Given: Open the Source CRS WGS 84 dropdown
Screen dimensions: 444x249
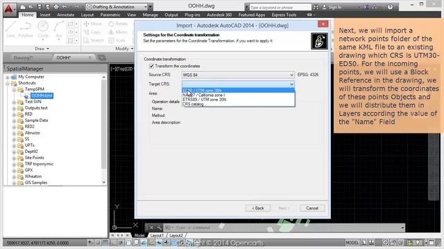Looking at the screenshot, I should 238,75.
